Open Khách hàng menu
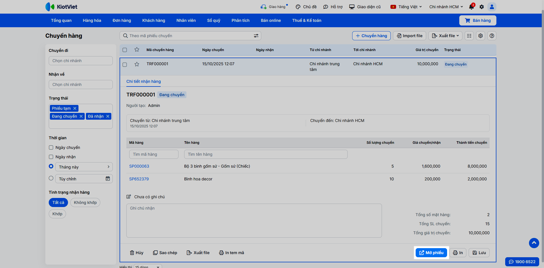 click(x=154, y=20)
